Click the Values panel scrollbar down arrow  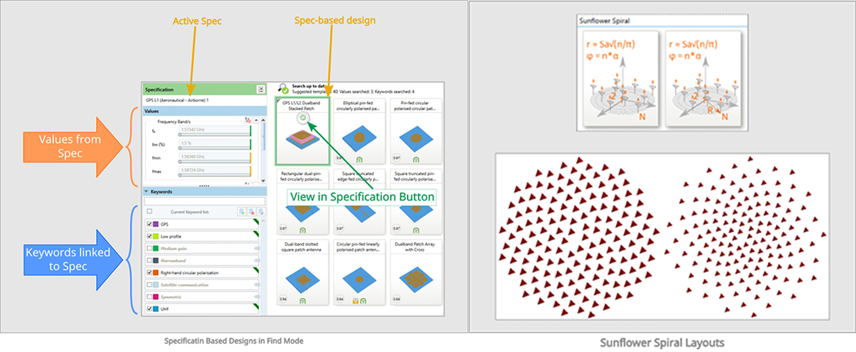click(x=263, y=181)
